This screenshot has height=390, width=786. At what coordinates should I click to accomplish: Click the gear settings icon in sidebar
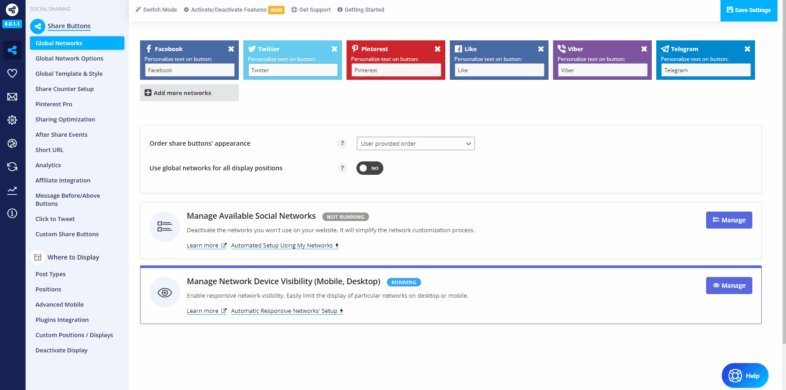pyautogui.click(x=12, y=120)
